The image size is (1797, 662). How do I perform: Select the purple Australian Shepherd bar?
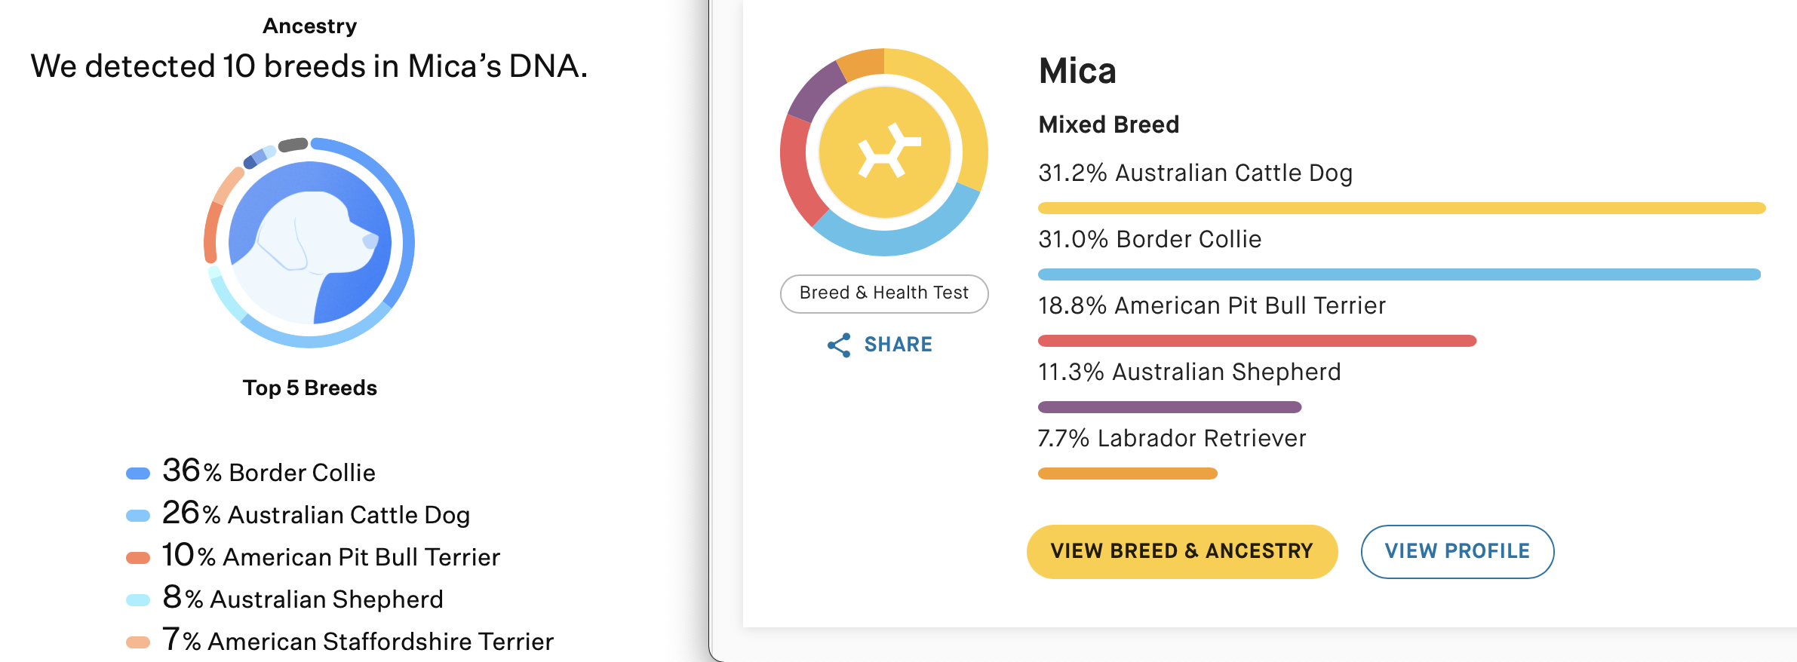coord(1169,407)
